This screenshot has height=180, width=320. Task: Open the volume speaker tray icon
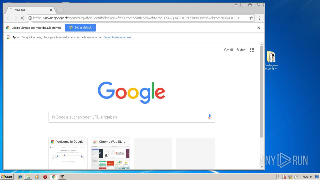[296, 177]
